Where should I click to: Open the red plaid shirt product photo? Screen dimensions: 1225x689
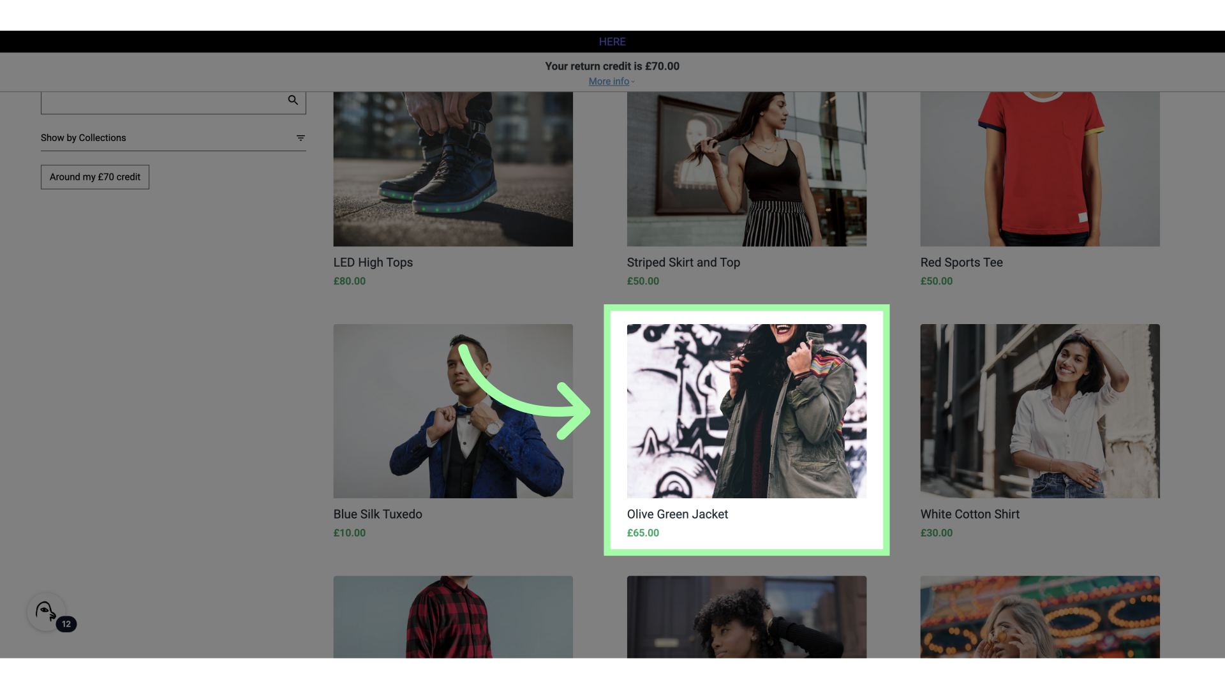(x=453, y=617)
